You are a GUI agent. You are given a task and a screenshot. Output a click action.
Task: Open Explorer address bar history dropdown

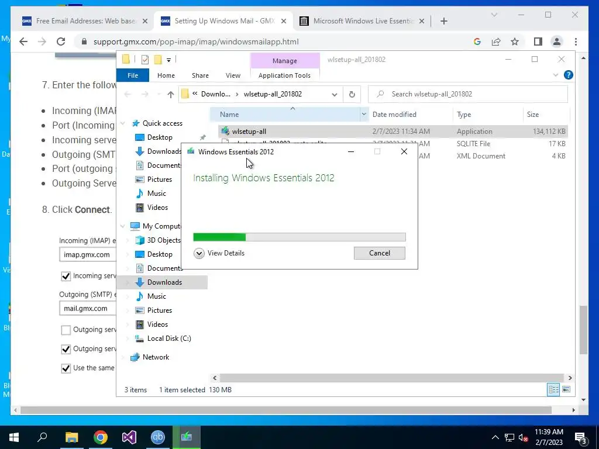[x=334, y=94]
